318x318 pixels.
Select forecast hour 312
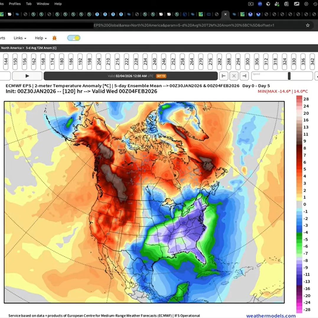[x=266, y=61]
